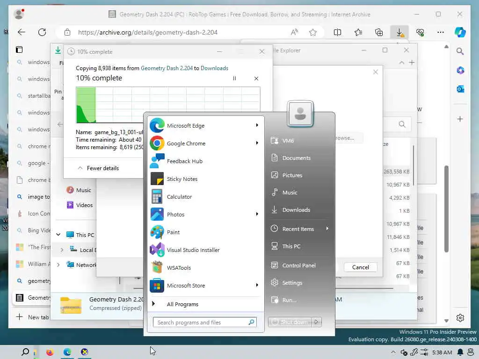Expand Microsoft Store jump list arrow
This screenshot has height=359, width=479.
(257, 285)
